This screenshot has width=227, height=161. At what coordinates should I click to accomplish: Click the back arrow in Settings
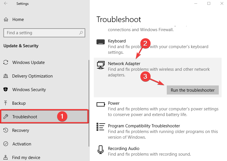click(x=6, y=3)
